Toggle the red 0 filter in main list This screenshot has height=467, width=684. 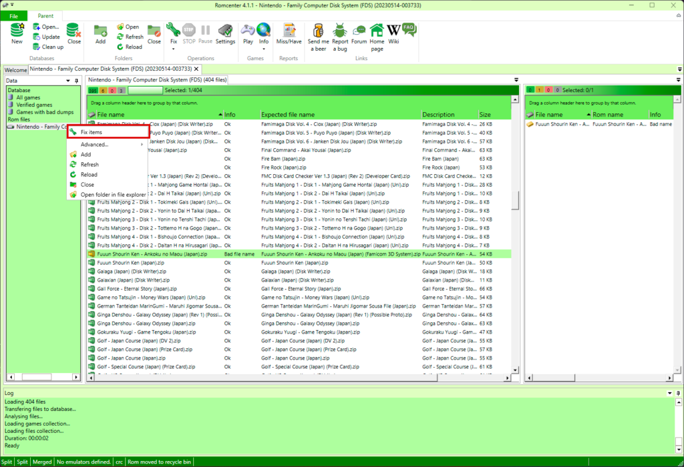[112, 91]
